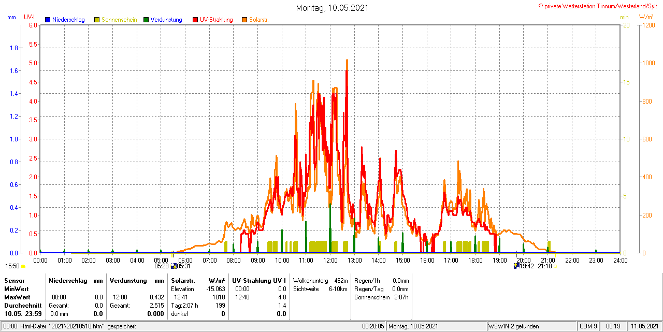Click the 18:00 tick on the time axis
The height and width of the screenshot is (332, 663).
coord(475,260)
